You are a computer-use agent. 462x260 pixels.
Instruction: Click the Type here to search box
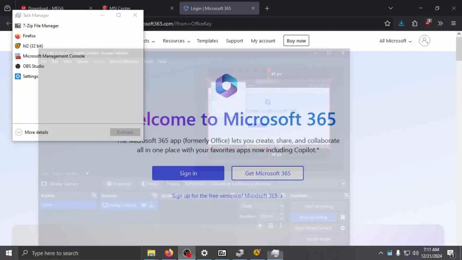[79, 253]
